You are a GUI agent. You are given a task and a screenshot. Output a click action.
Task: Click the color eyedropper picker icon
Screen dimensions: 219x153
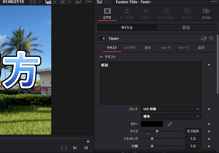point(170,124)
